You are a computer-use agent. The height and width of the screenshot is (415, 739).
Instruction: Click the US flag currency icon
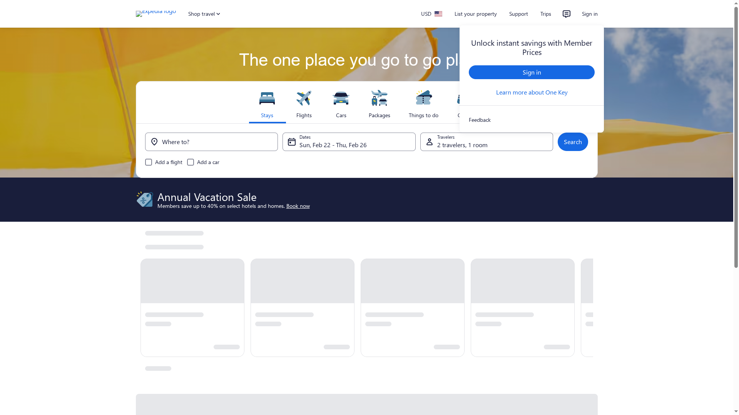pos(438,14)
